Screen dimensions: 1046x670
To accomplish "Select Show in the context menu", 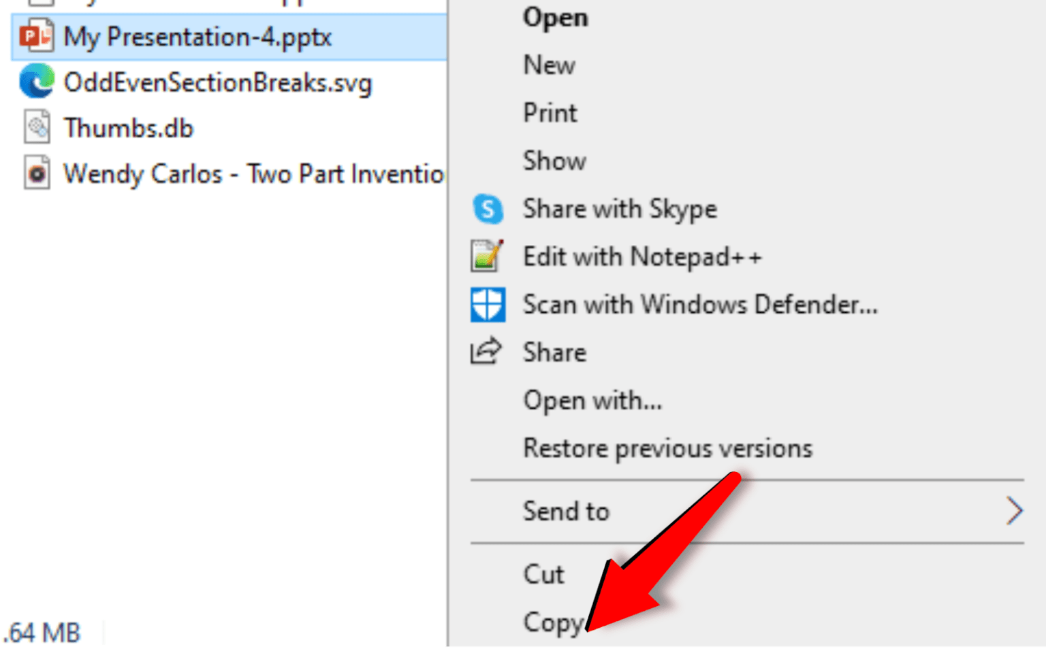I will point(554,161).
